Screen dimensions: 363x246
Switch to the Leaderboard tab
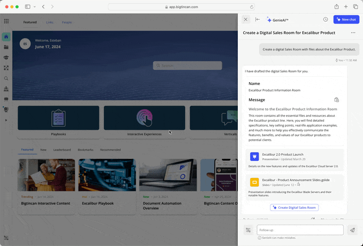click(x=62, y=150)
